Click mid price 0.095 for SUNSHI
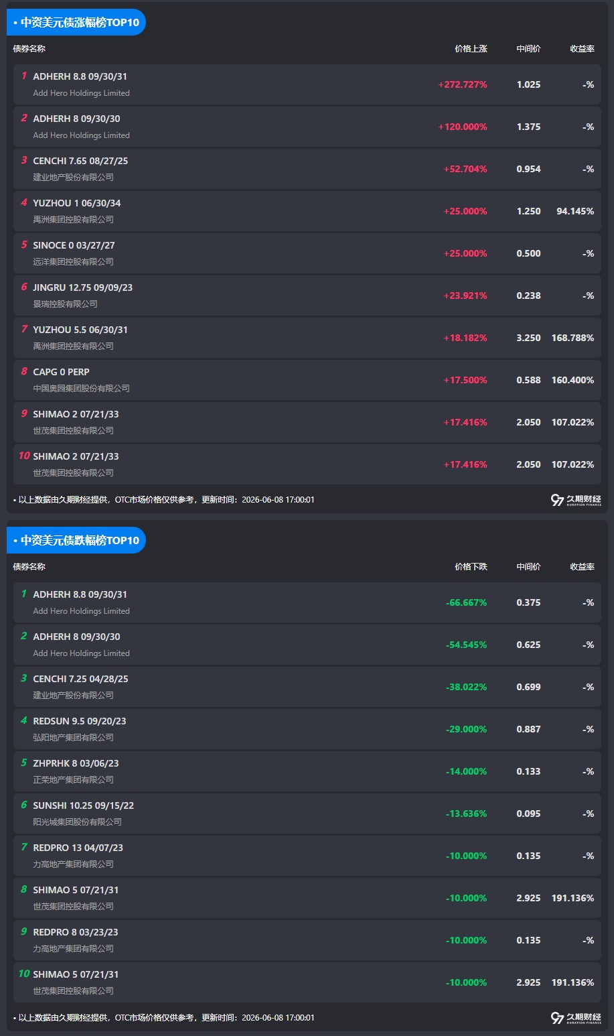The width and height of the screenshot is (614, 1036). click(528, 814)
